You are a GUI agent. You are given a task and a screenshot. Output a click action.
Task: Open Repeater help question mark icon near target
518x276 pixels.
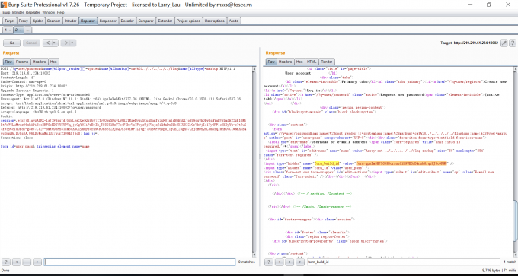[513, 43]
